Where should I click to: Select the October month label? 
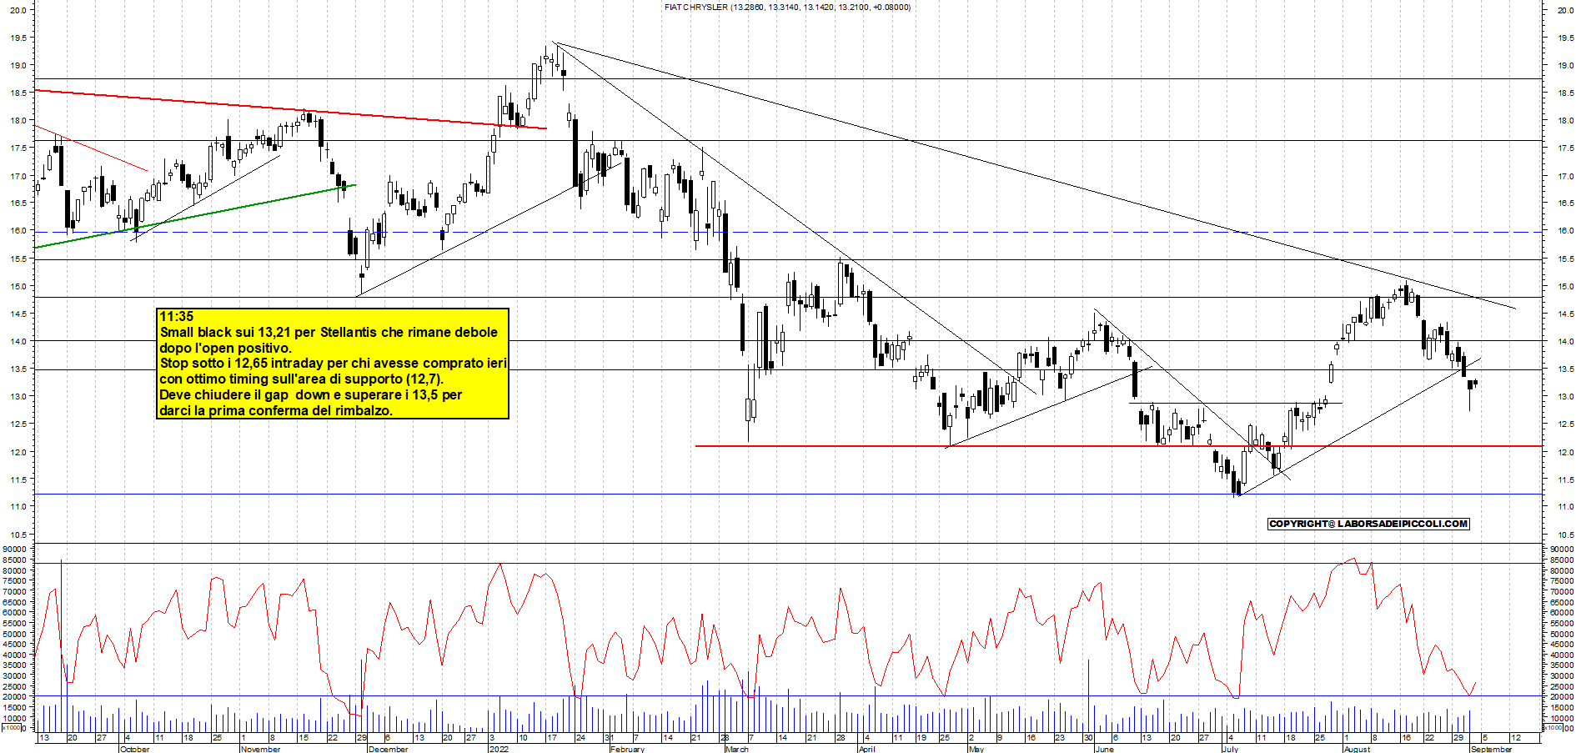point(135,749)
